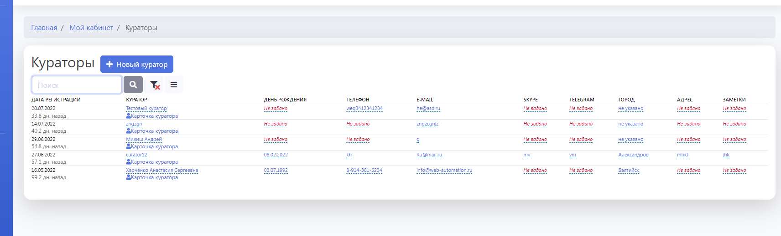This screenshot has width=781, height=236.
Task: Click the magnifier search button
Action: (x=133, y=85)
